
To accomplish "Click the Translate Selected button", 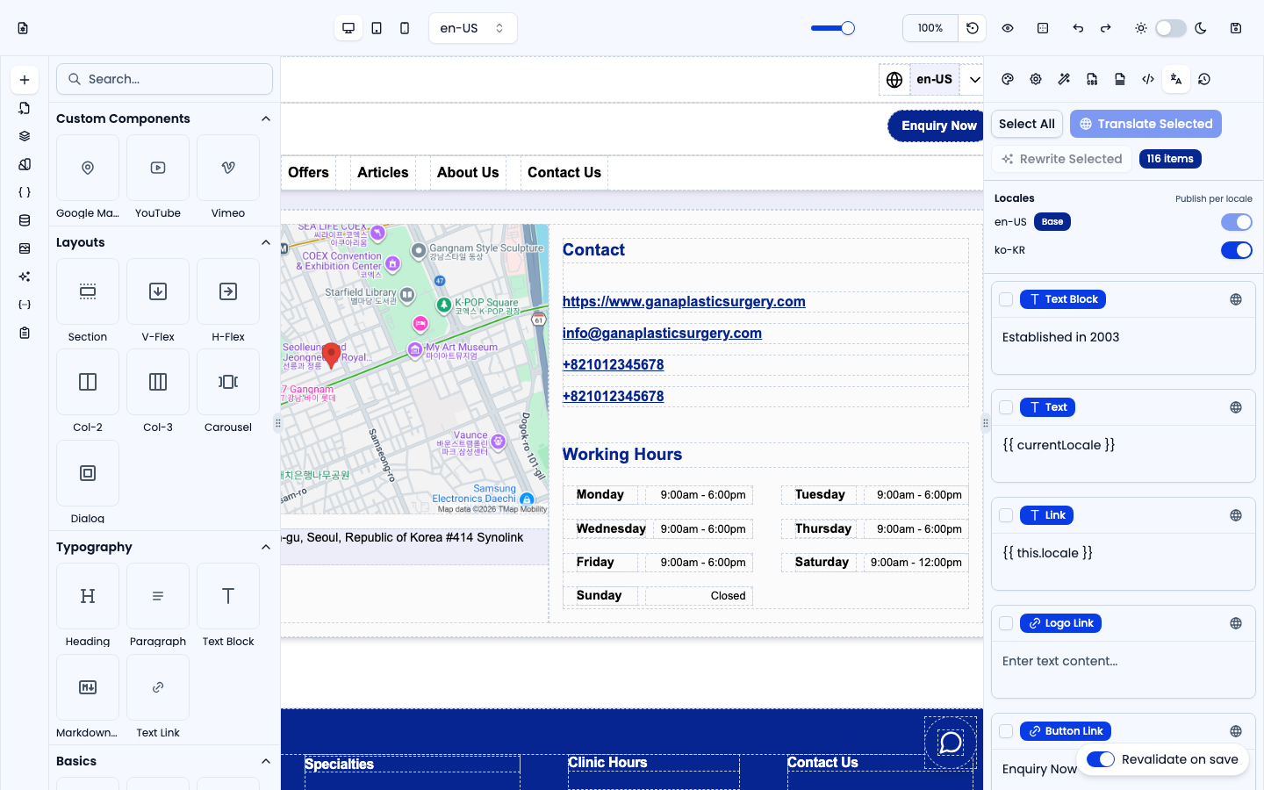I will [1145, 124].
